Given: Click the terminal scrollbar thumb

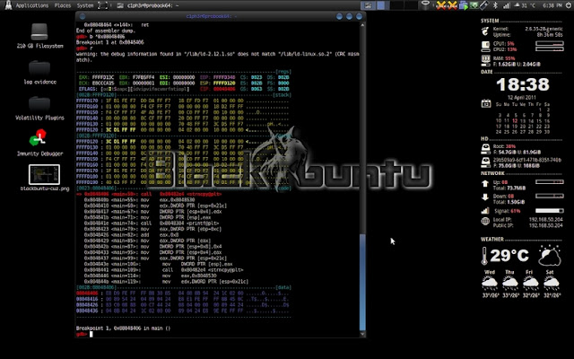Looking at the screenshot, I should tap(362, 282).
